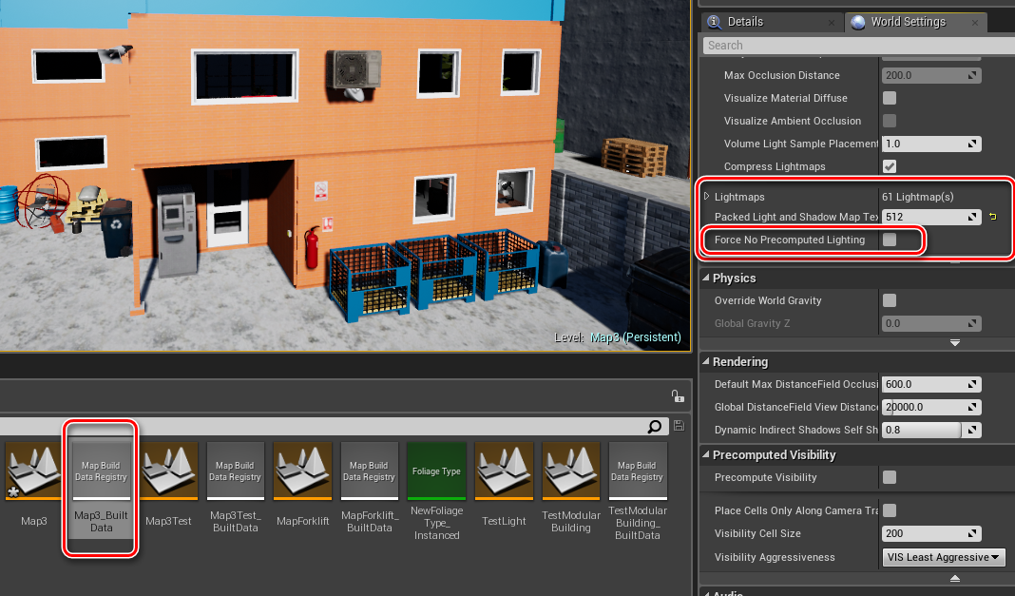Collapse the Precomputed Visibility section
Viewport: 1015px width, 596px height.
[x=705, y=454]
